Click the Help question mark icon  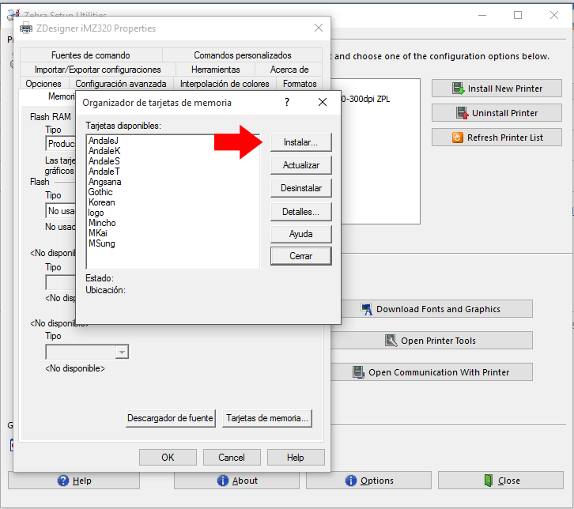pos(63,481)
